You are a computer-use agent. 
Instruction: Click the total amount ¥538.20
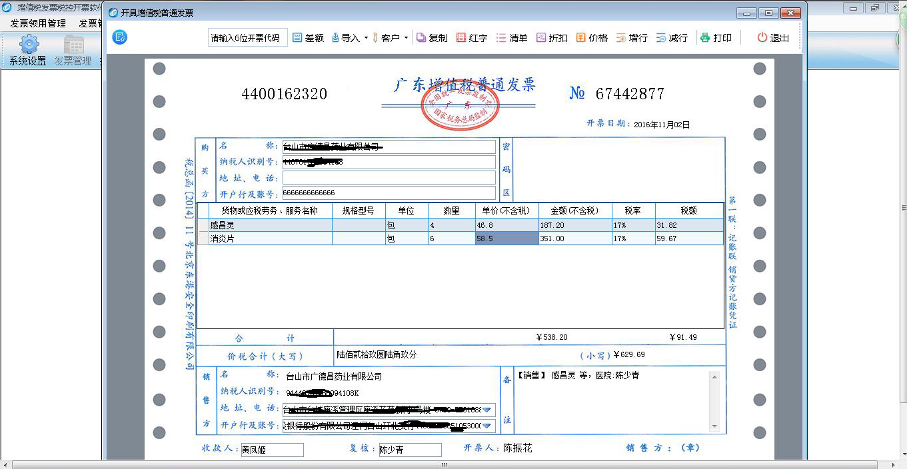[x=552, y=338]
